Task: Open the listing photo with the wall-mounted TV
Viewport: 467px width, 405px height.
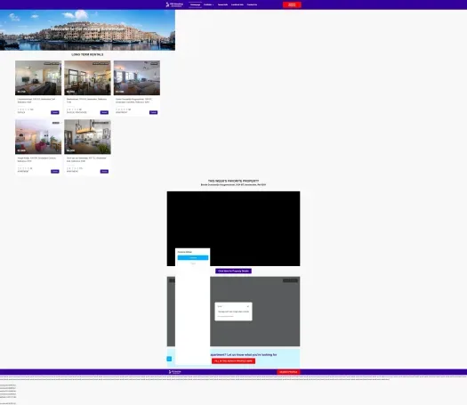Action: 38,77
